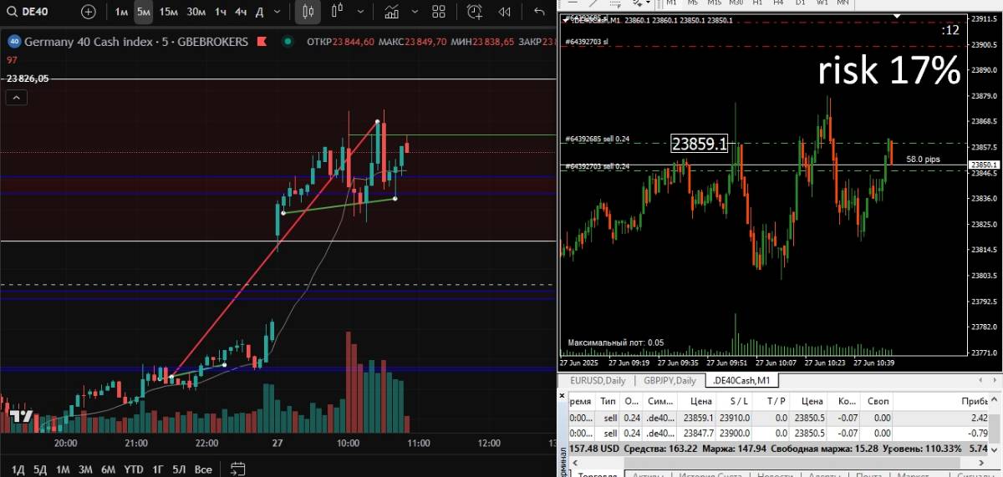Start bar replay rewind icon
Viewport: 1003px width, 477px height.
tap(505, 12)
